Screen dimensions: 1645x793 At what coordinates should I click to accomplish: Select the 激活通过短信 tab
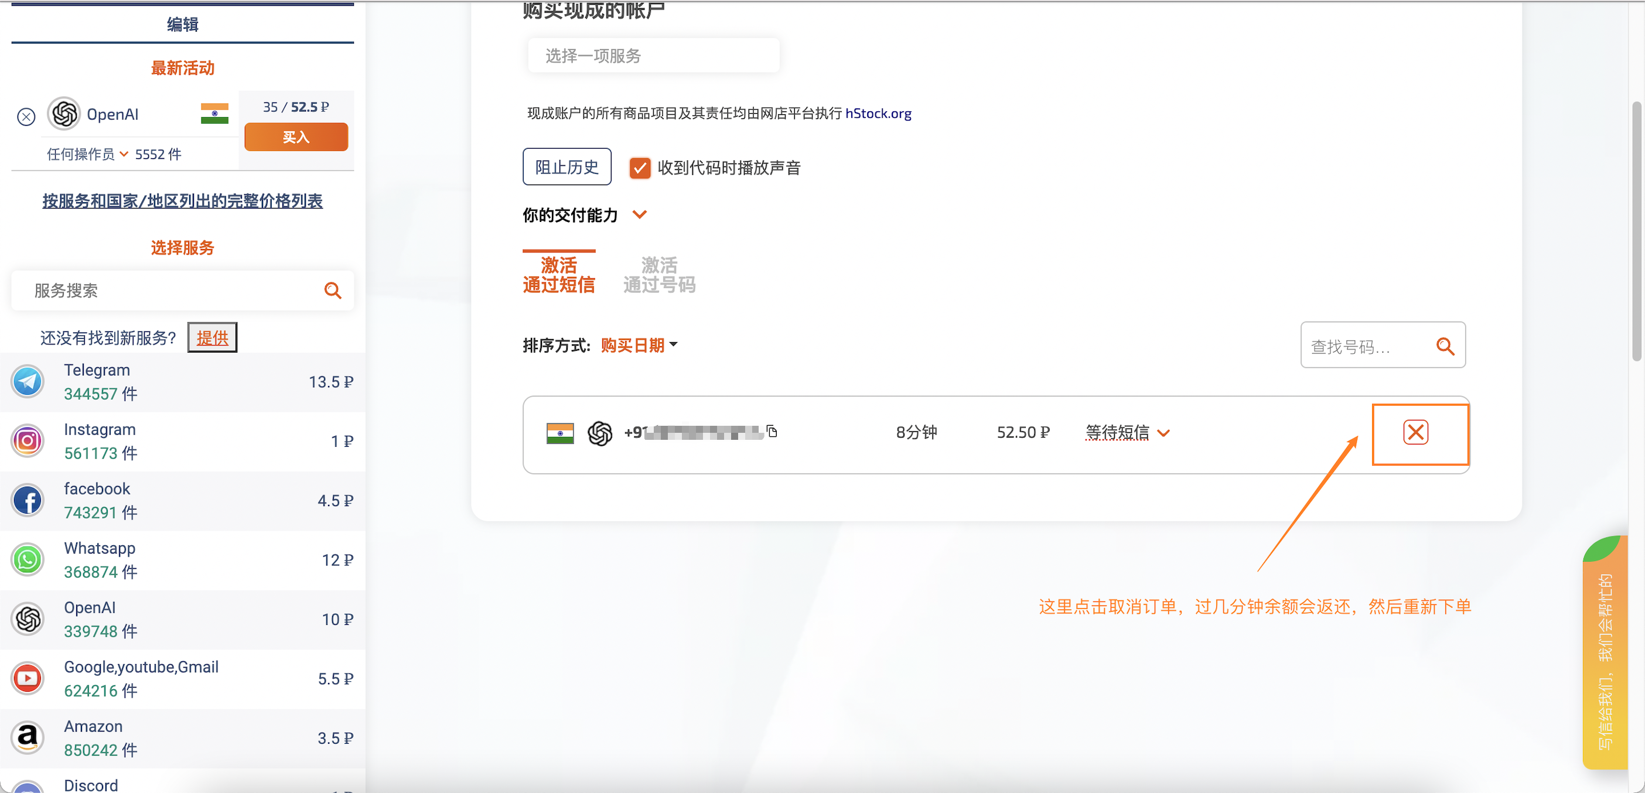coord(558,275)
